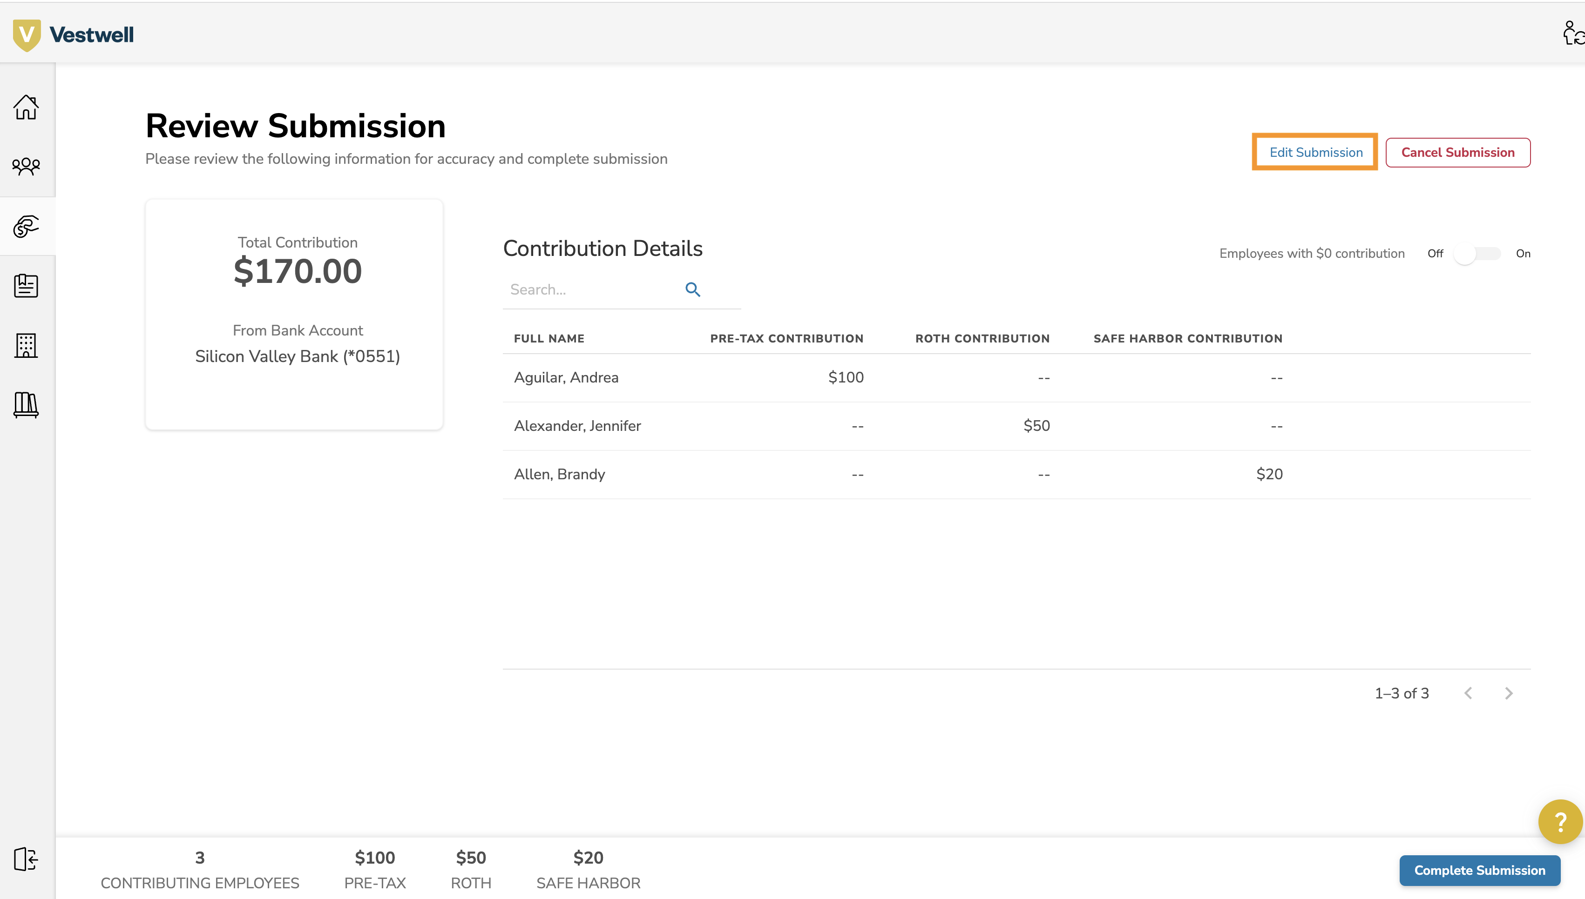The height and width of the screenshot is (899, 1585).
Task: Click Complete Submission button
Action: 1479,870
